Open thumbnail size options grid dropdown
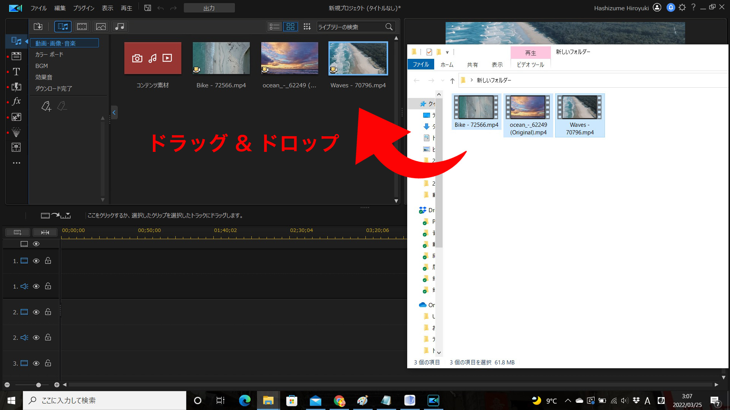 click(307, 27)
